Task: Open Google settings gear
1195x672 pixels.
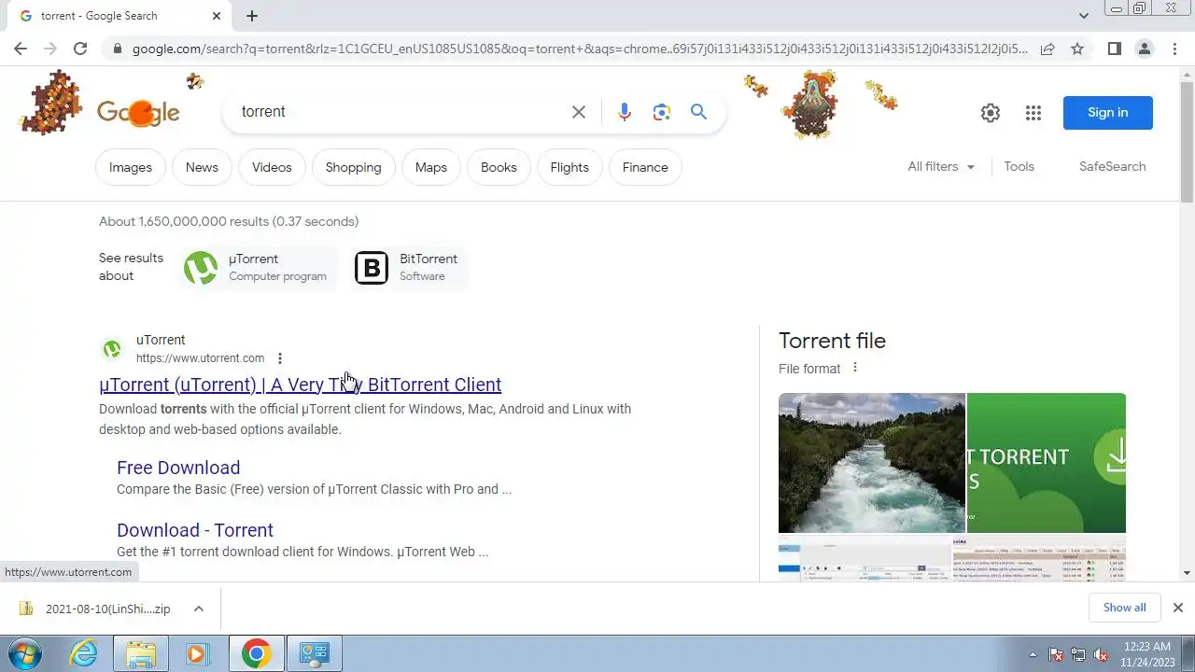Action: click(x=991, y=113)
